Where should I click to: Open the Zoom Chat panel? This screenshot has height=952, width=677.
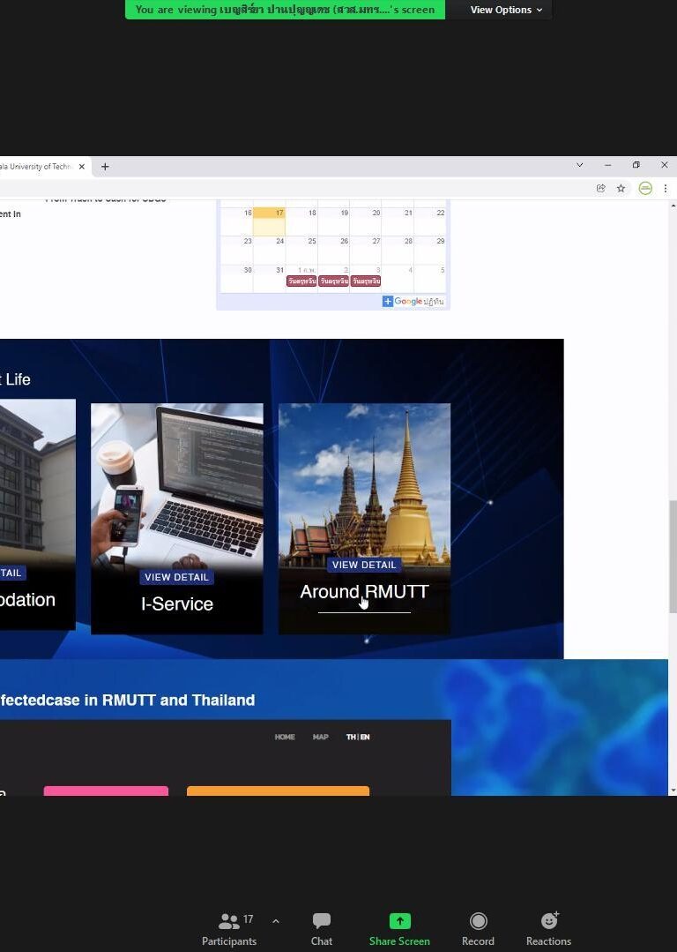[322, 930]
